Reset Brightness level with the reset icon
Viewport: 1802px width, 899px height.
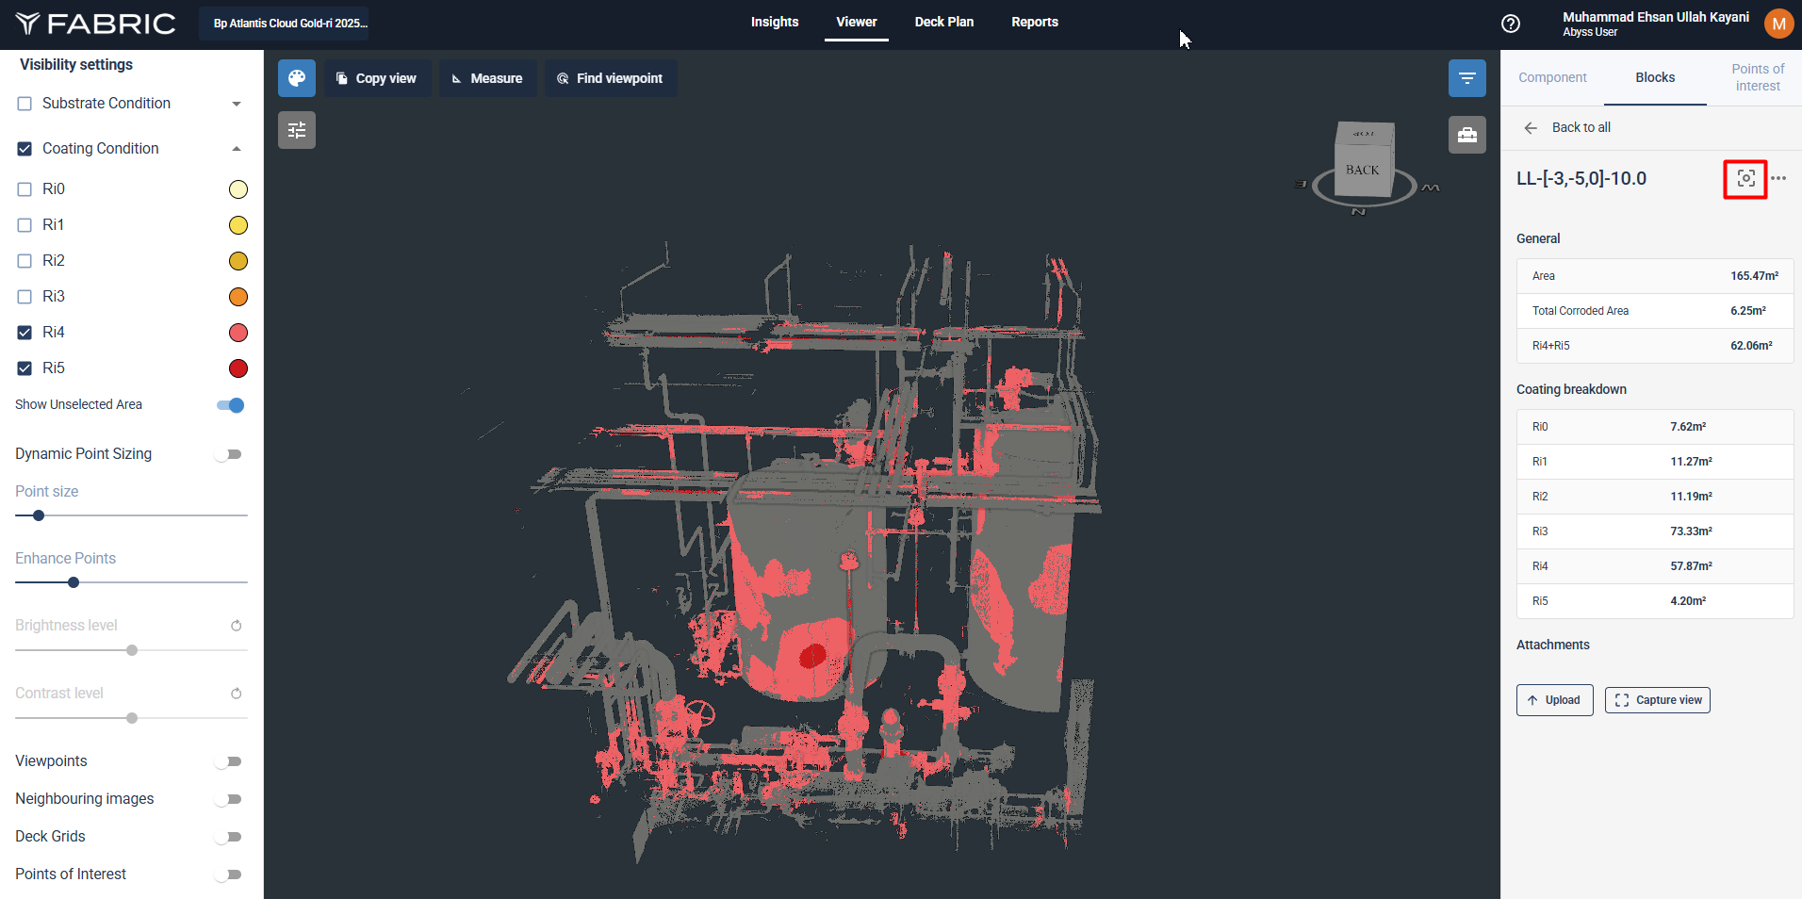(237, 626)
